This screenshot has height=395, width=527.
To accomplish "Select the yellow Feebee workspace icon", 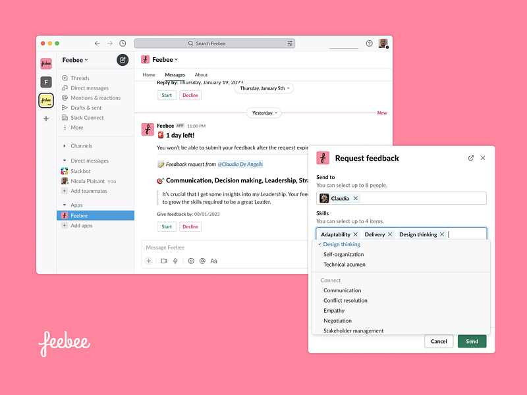I will coord(46,101).
